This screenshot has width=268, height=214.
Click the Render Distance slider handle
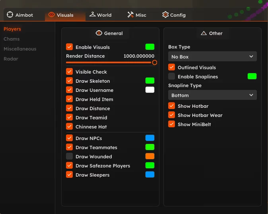coord(155,62)
